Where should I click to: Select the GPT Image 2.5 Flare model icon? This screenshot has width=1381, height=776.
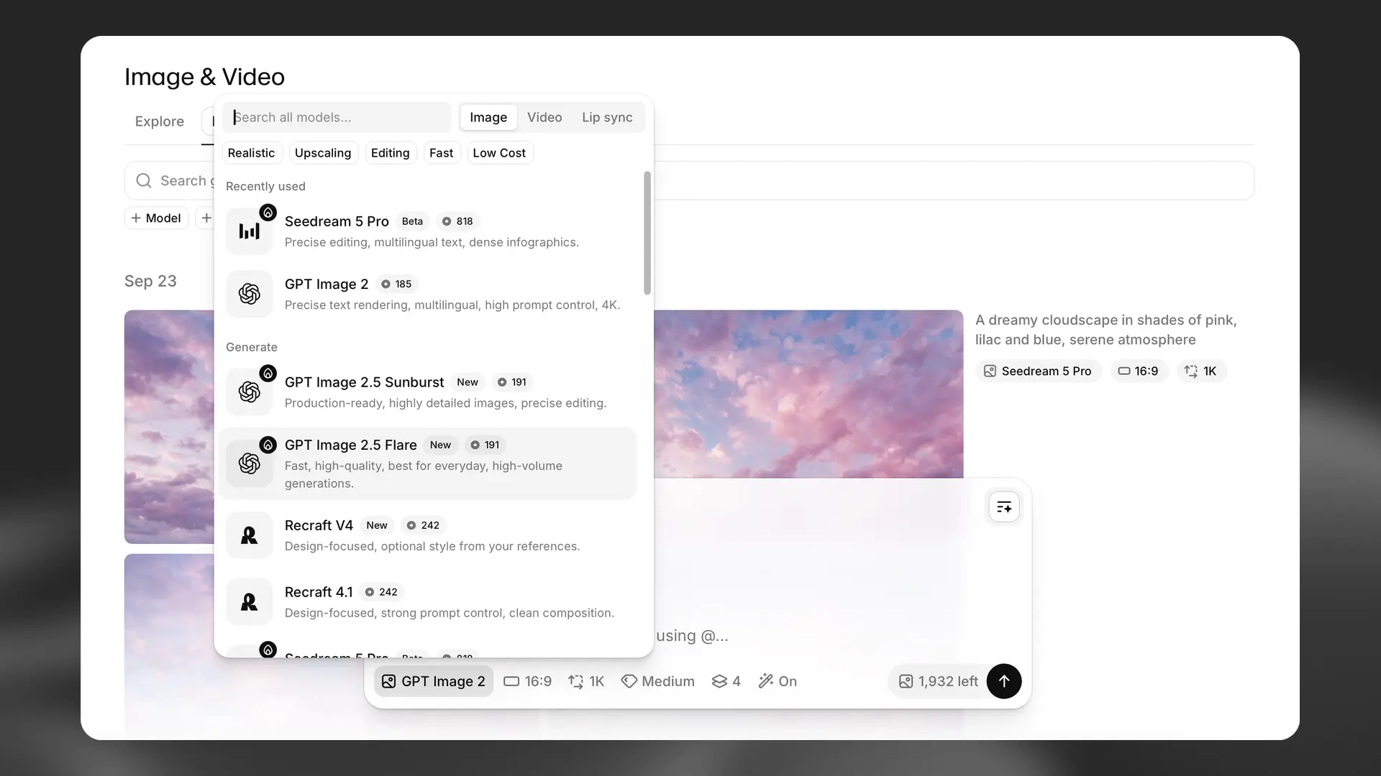250,463
